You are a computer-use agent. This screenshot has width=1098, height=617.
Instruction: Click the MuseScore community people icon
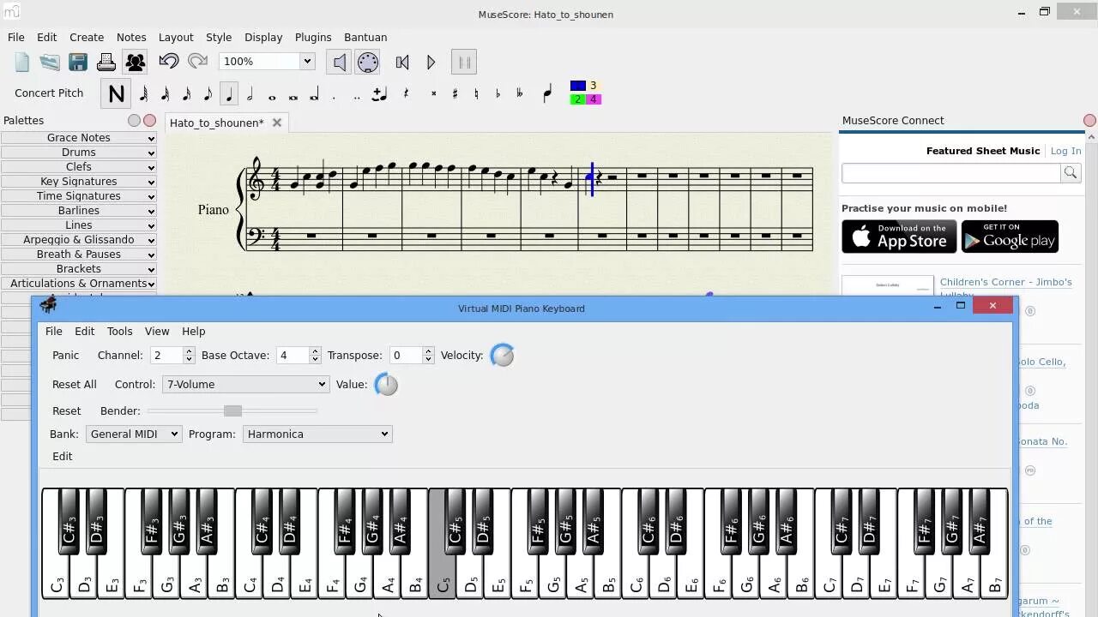(135, 62)
